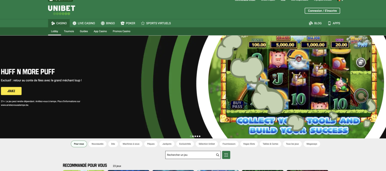Filter games by Jackpots
This screenshot has width=386, height=171.
tap(167, 144)
